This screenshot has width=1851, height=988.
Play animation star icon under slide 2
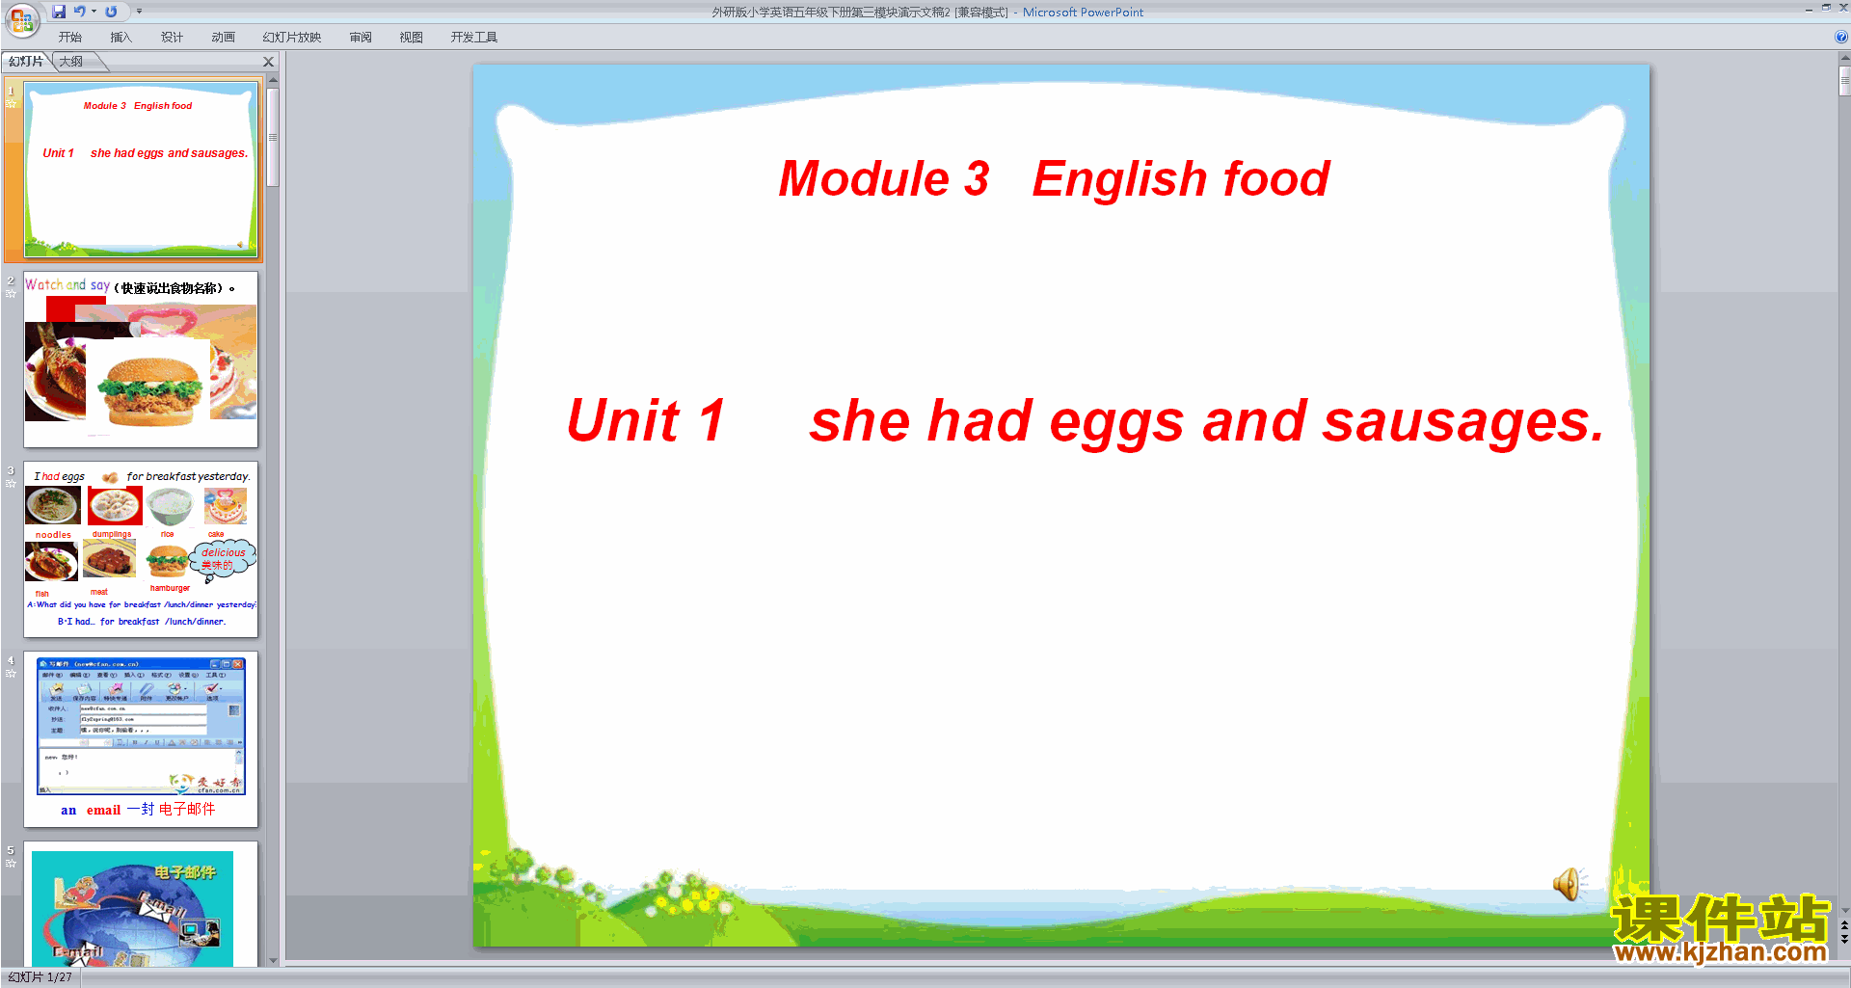coord(12,293)
